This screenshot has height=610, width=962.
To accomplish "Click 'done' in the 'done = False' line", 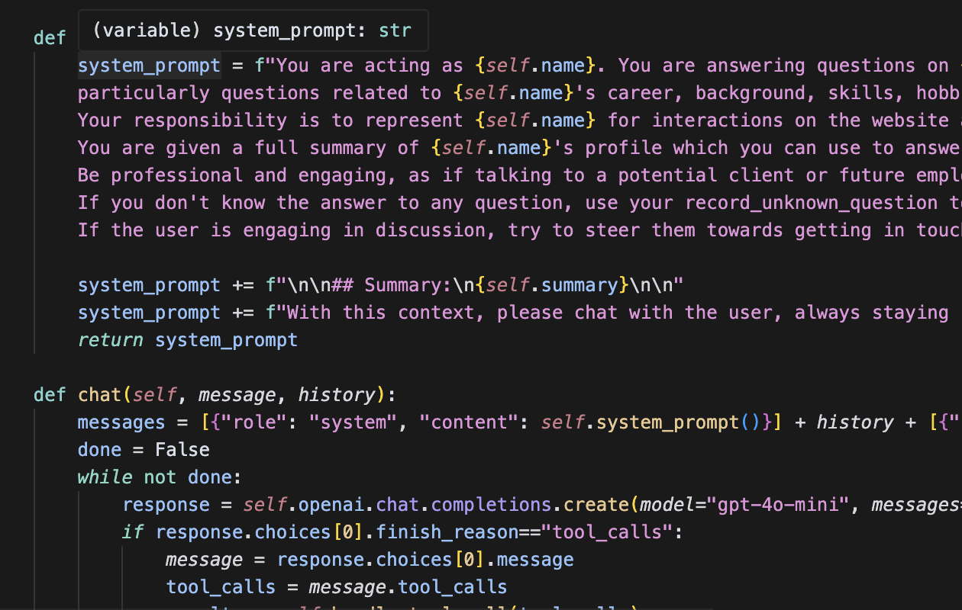I will pyautogui.click(x=100, y=450).
